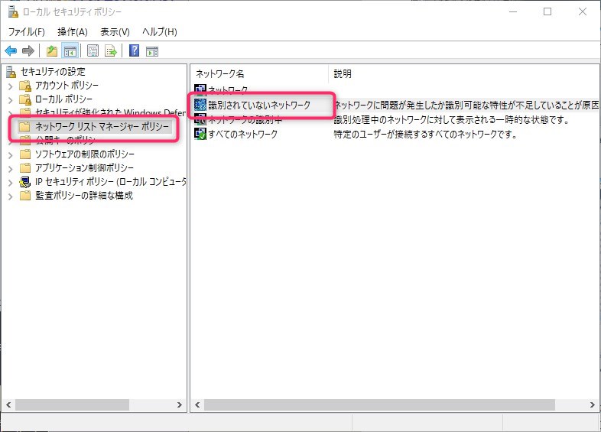Click the すべてのネットワーク row icon
601x432 pixels.
tap(200, 134)
